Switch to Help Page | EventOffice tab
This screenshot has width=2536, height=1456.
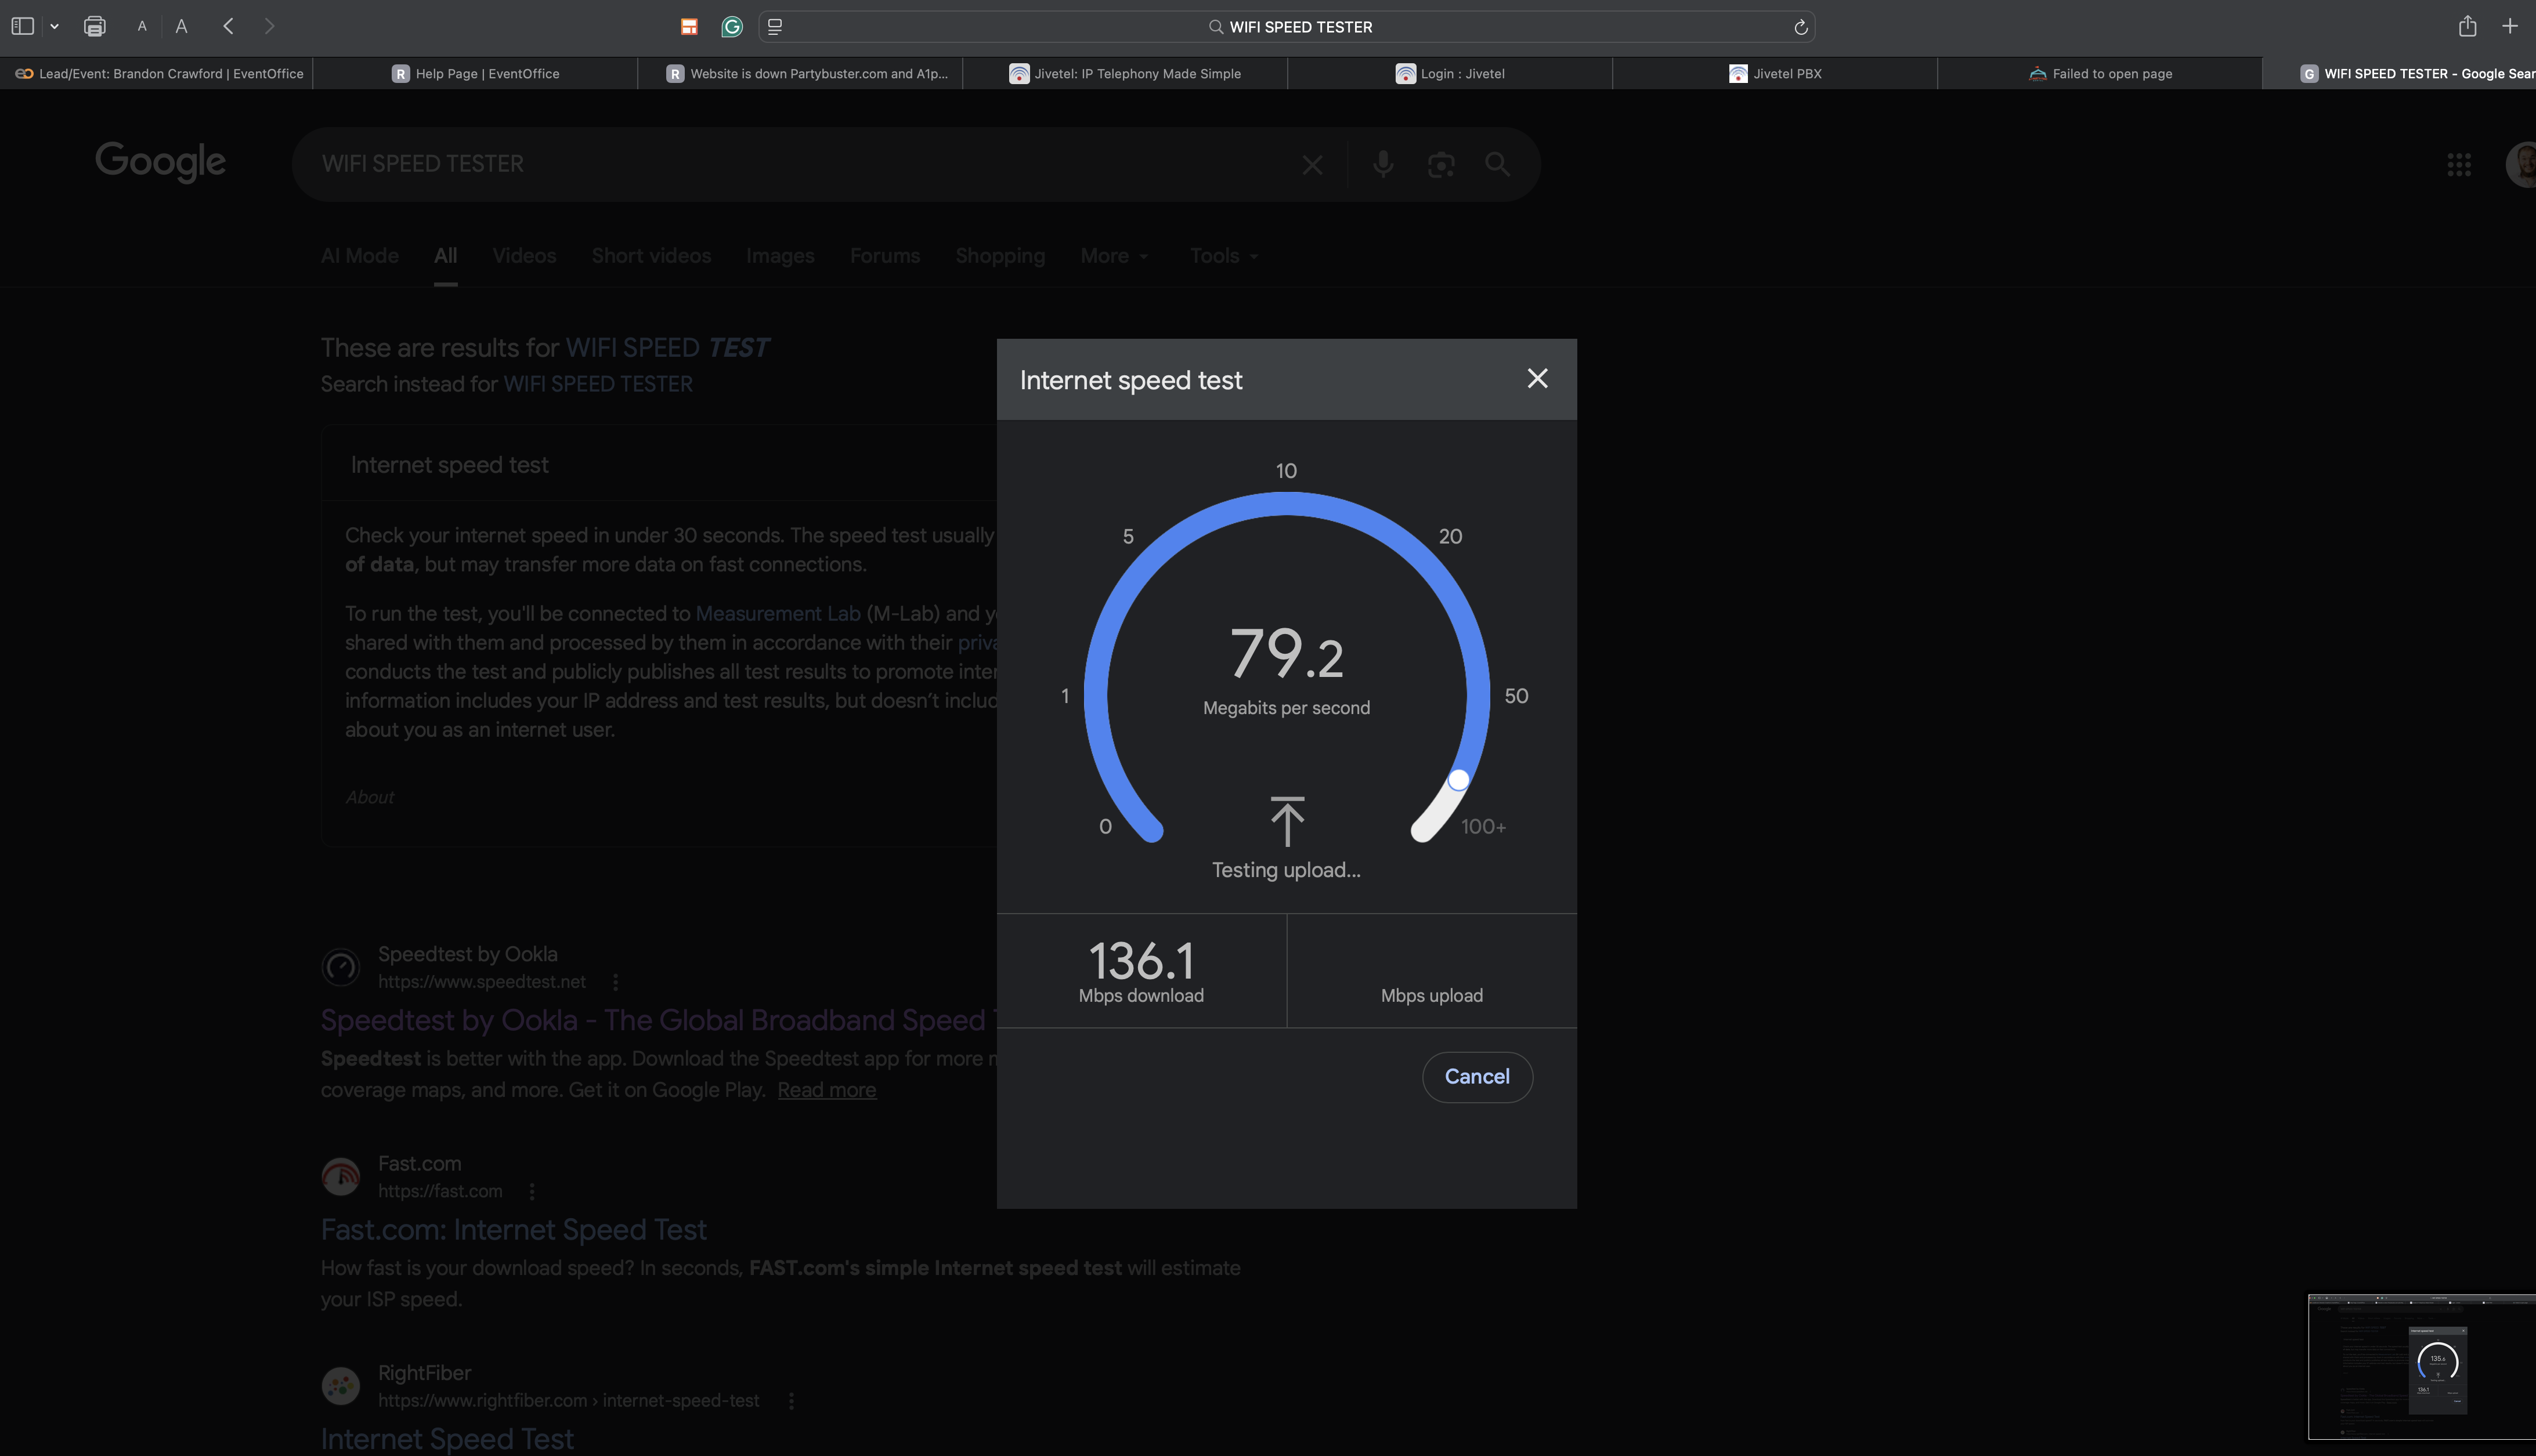475,74
